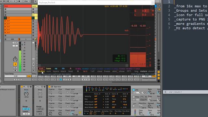Open the filter type dropdown
The image size is (208, 117).
[143, 97]
